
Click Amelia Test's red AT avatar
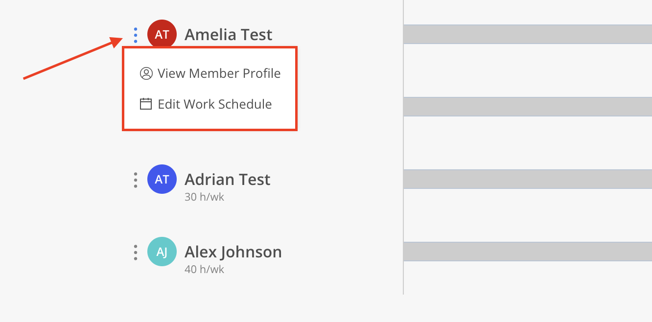pyautogui.click(x=162, y=34)
